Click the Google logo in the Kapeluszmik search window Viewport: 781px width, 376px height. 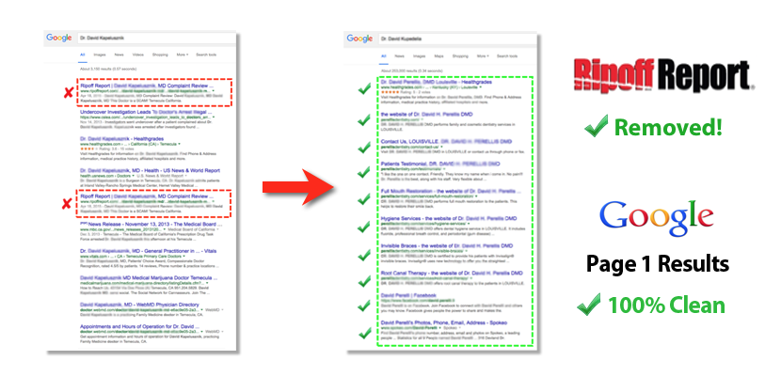pos(59,38)
